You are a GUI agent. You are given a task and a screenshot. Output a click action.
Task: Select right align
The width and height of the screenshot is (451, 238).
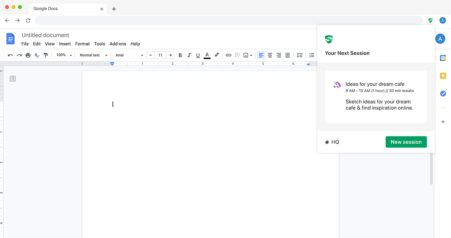tap(279, 55)
